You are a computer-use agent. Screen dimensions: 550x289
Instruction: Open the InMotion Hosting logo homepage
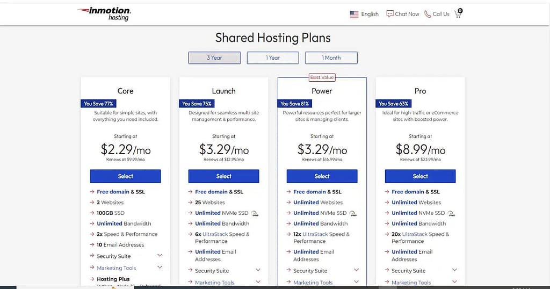click(104, 13)
